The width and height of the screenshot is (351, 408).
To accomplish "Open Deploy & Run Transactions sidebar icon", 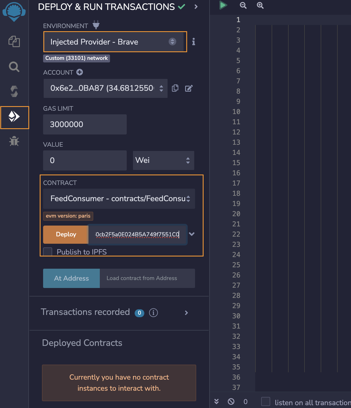I will pos(14,116).
